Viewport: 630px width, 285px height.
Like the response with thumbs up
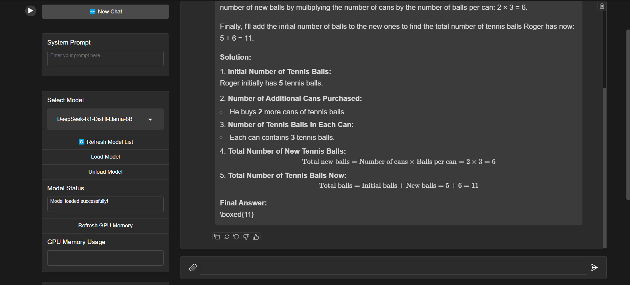[256, 237]
